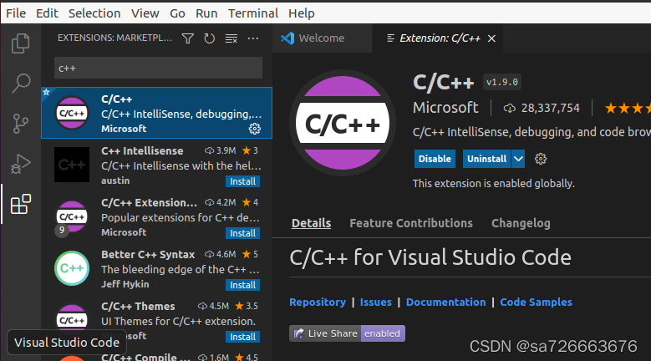Click the Live Share enabled badge
Screen dimensions: 651x361
click(347, 333)
